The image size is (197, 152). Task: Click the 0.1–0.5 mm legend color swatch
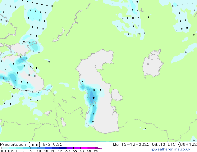(5, 148)
